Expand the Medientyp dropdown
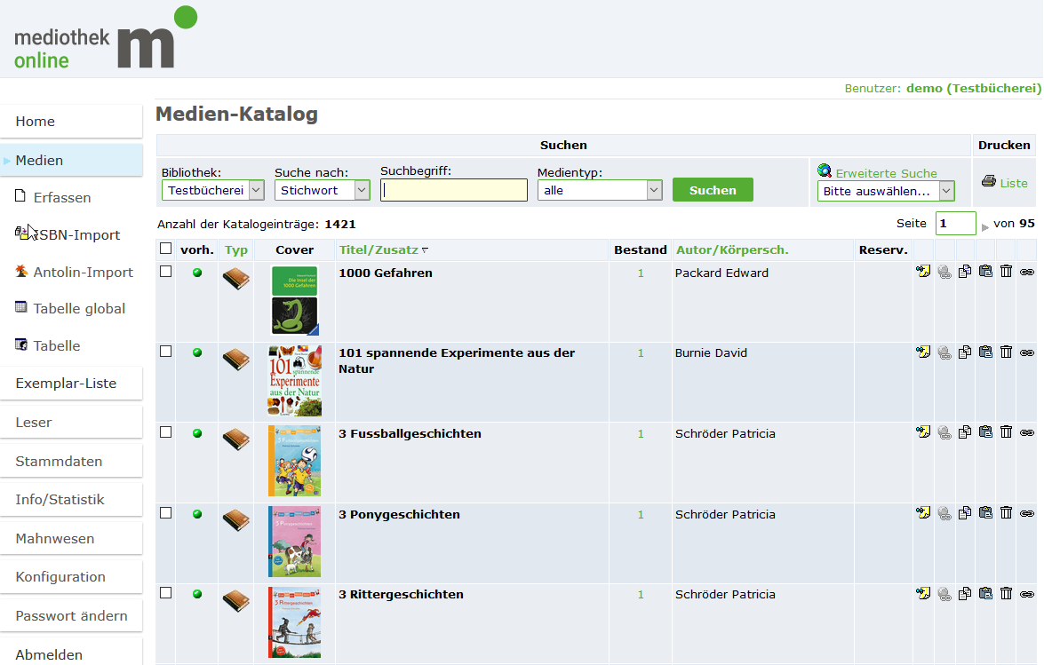 600,190
